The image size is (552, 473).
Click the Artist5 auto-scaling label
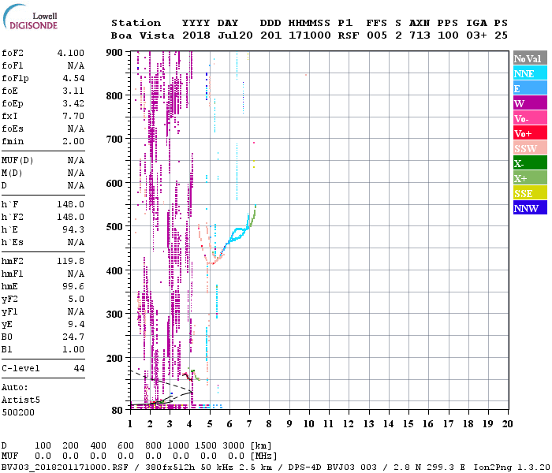pos(21,400)
